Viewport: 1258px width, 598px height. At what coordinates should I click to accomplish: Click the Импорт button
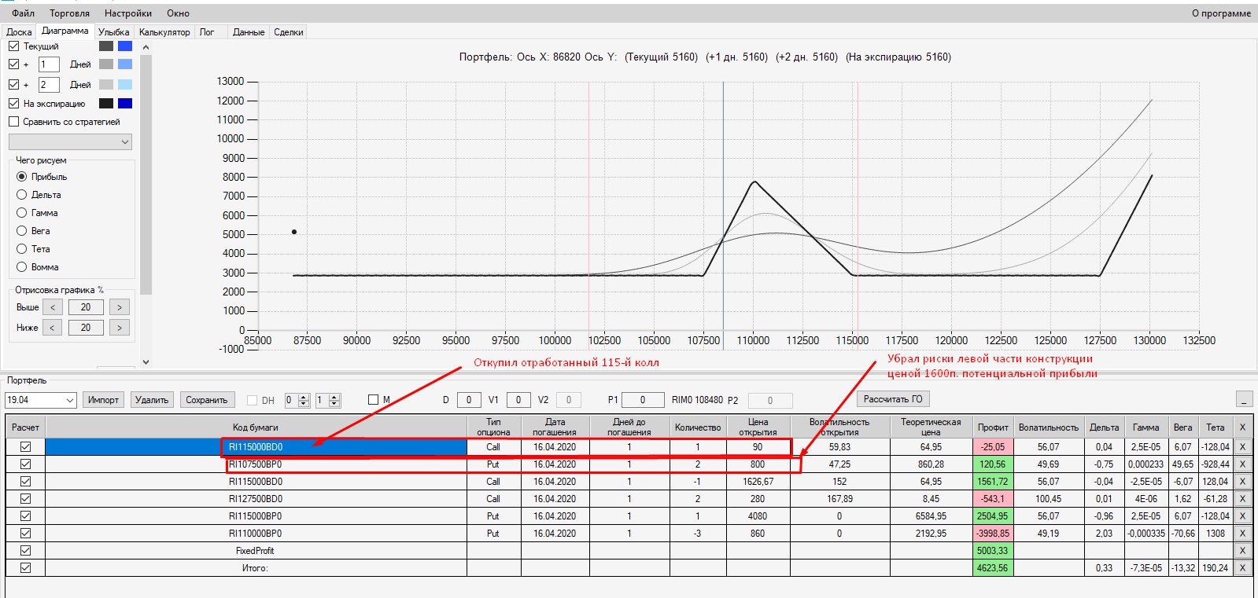point(103,400)
